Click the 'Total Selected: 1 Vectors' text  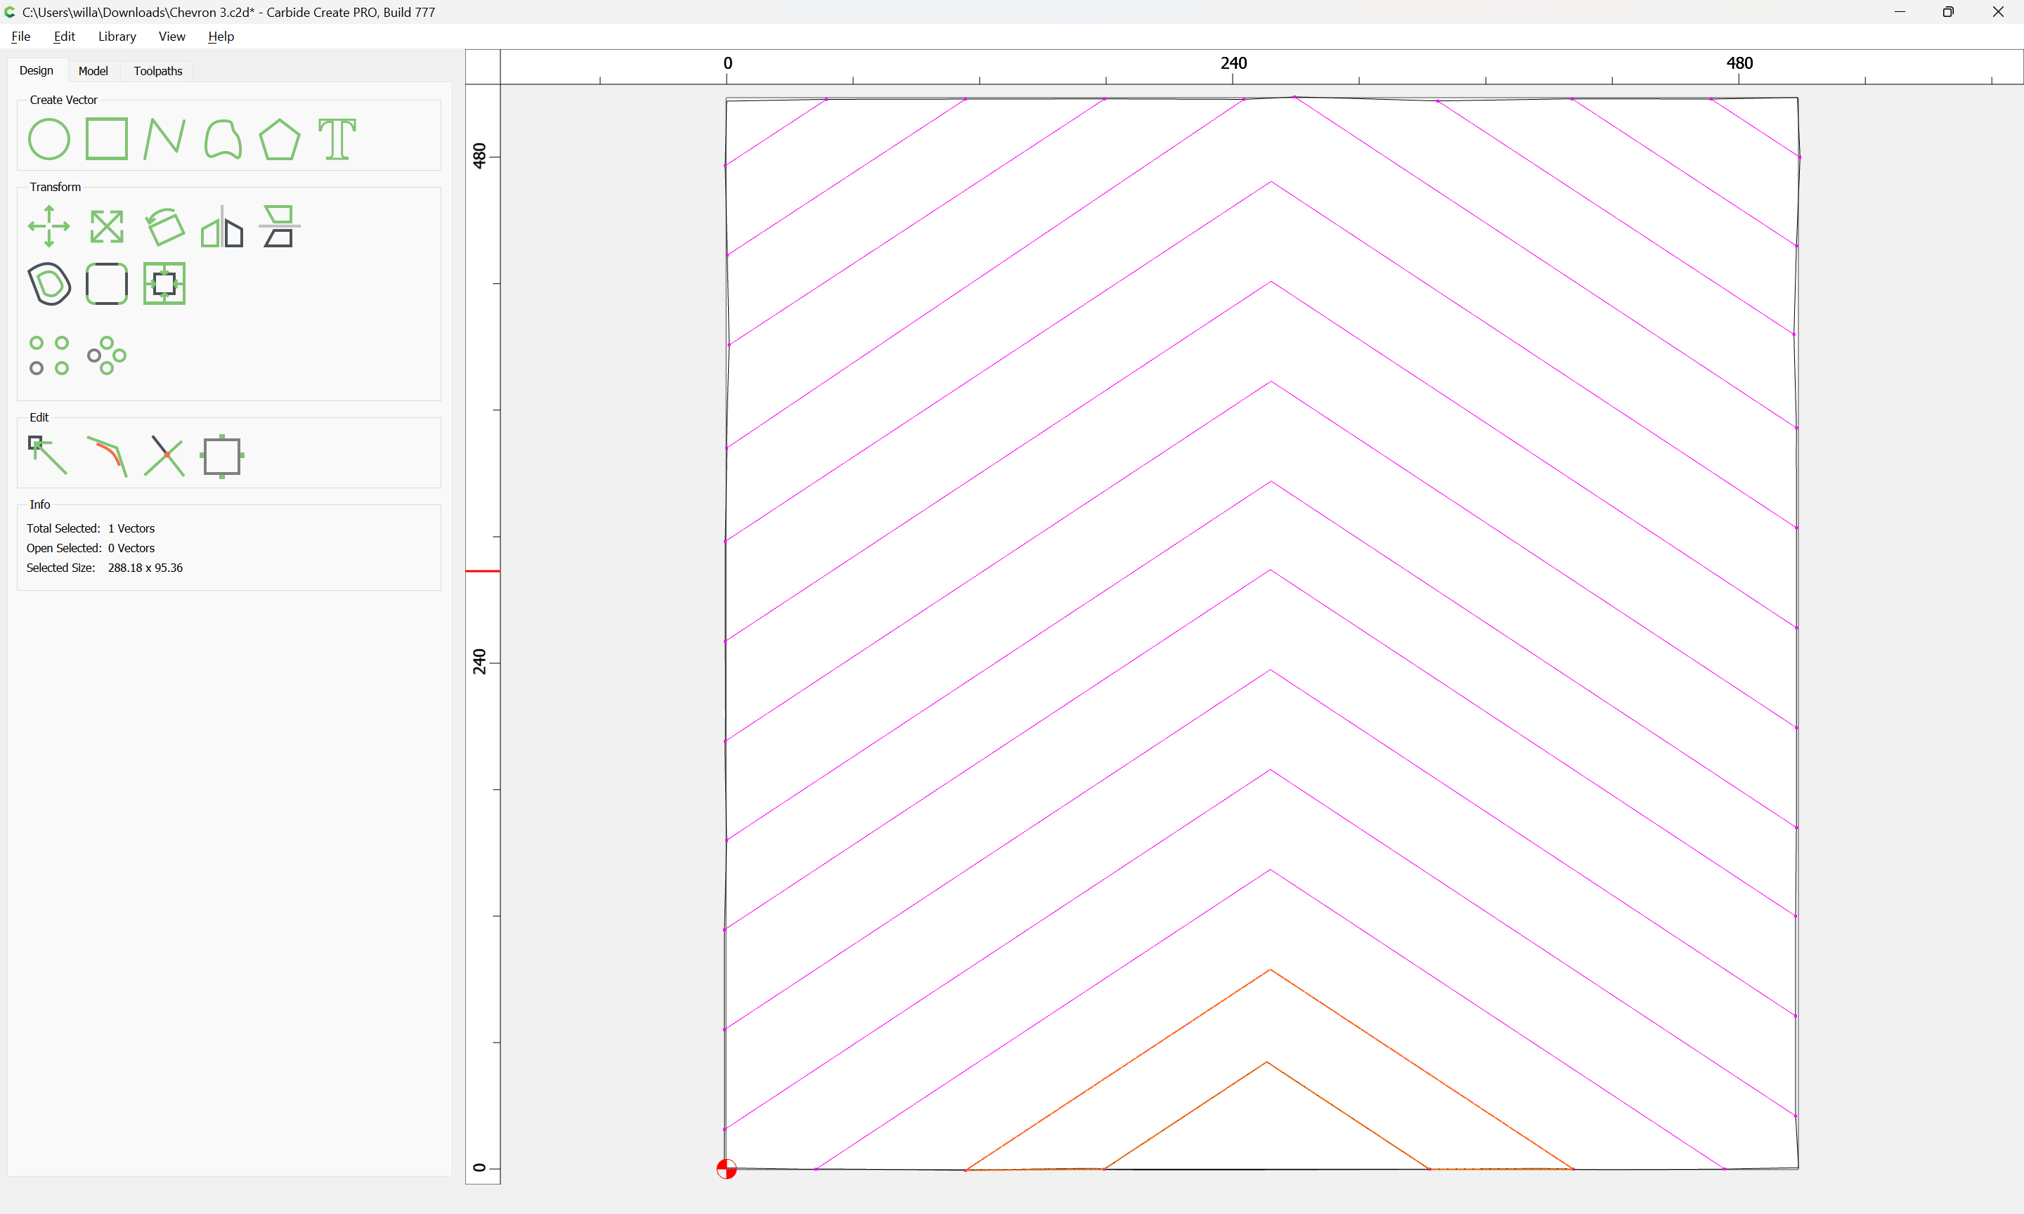pos(90,528)
